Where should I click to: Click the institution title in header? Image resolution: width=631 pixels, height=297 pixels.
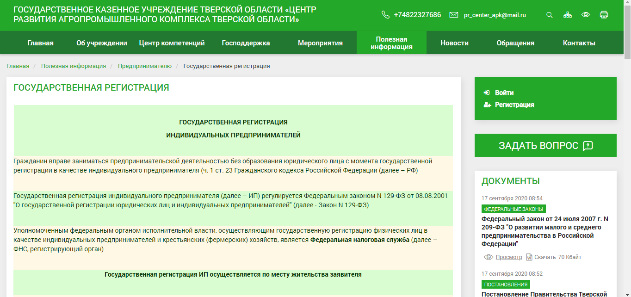pos(165,15)
